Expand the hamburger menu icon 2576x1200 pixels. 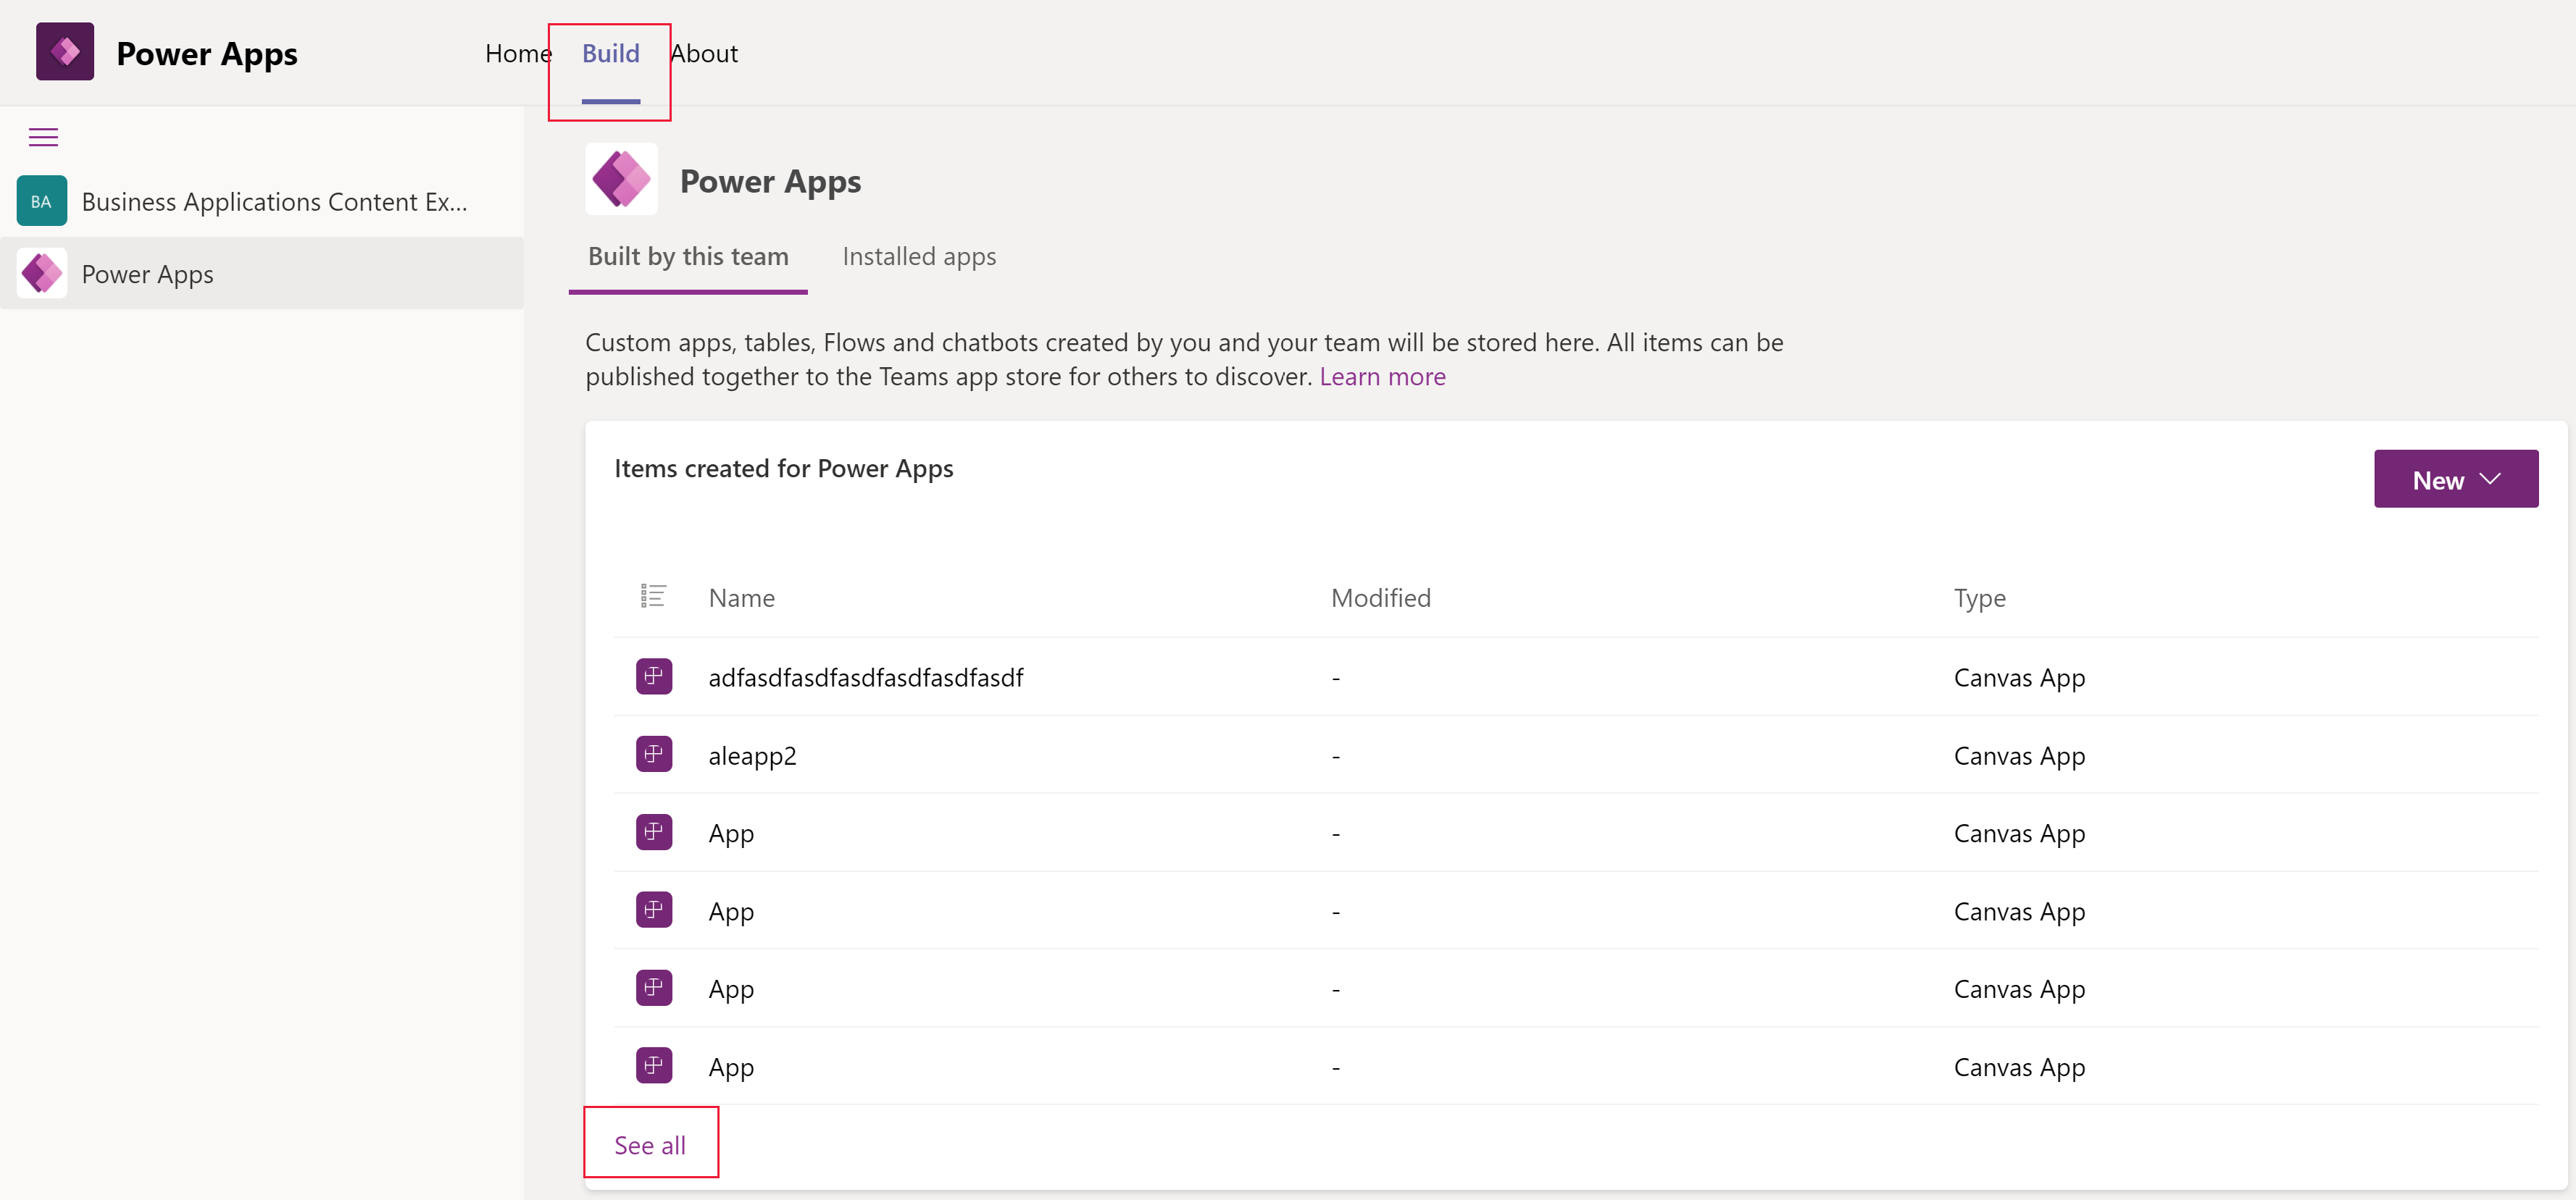pos(43,136)
